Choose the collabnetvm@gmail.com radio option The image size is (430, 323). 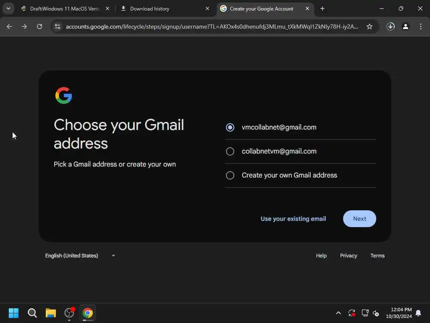230,151
